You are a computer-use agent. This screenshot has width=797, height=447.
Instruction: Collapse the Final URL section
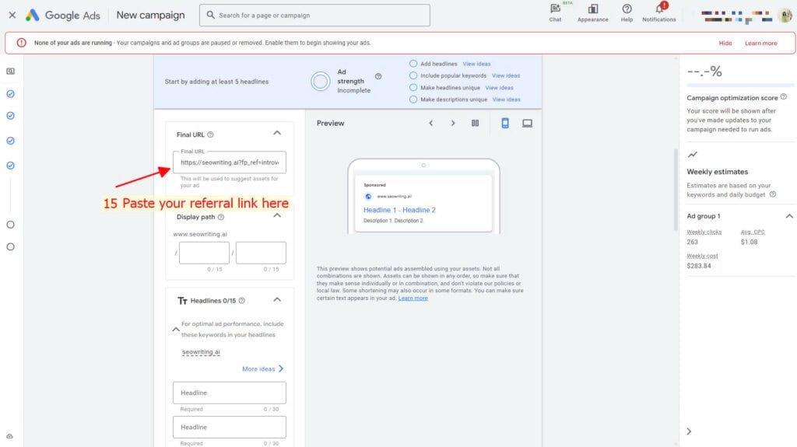point(277,133)
